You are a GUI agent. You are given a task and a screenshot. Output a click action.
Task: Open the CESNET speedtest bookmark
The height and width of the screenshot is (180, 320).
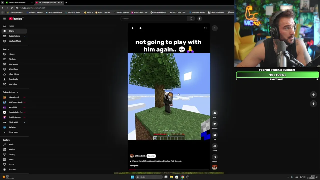point(122,12)
